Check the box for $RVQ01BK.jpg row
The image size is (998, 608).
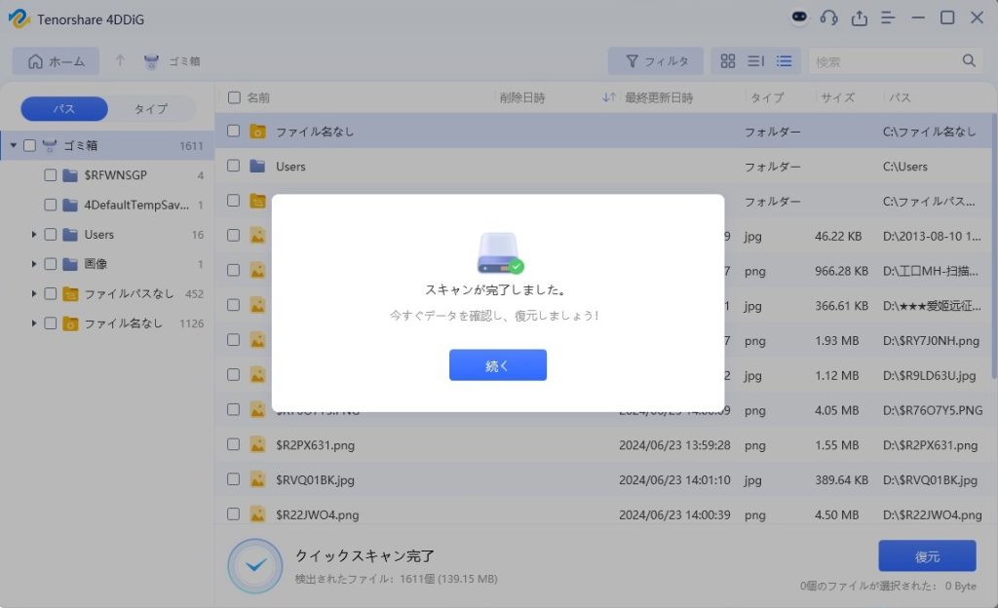(x=234, y=479)
